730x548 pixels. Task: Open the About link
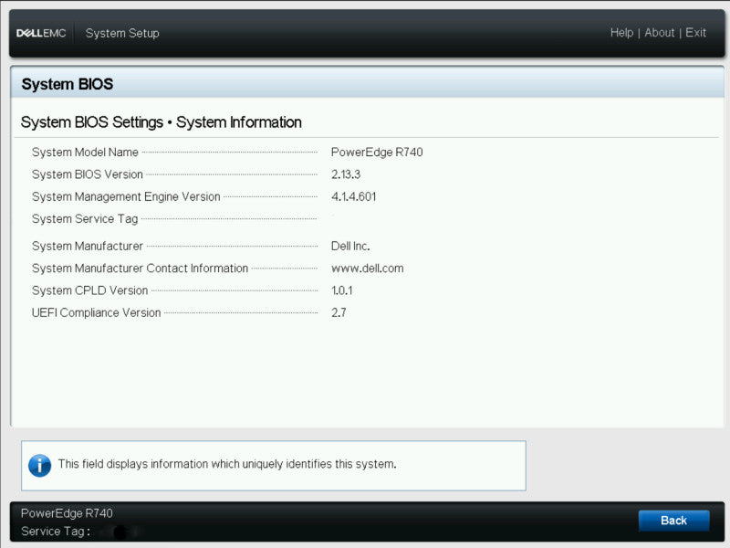click(x=659, y=33)
